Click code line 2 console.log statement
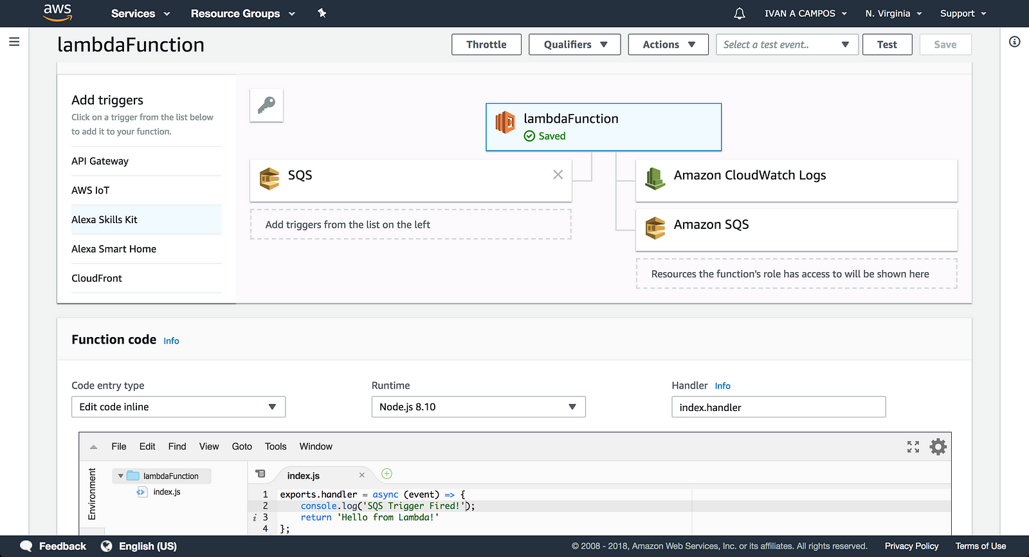Screen dimensions: 1029x557 click(x=388, y=506)
